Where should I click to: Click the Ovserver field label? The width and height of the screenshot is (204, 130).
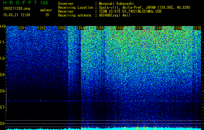coord(66,4)
